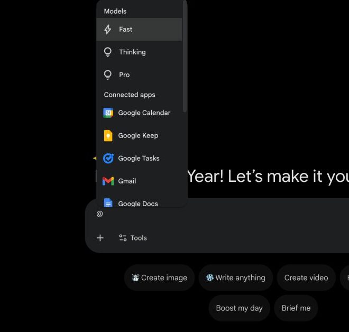The image size is (349, 332).
Task: Click the Tools sliders icon
Action: point(123,238)
